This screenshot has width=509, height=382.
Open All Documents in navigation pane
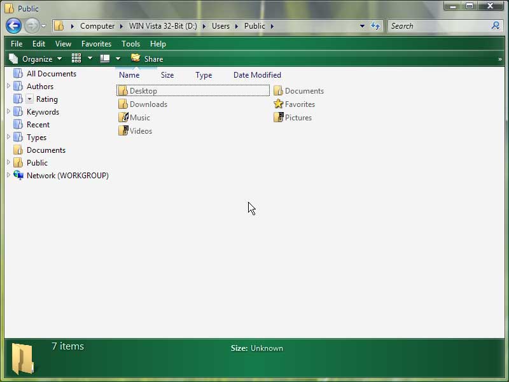(52, 74)
